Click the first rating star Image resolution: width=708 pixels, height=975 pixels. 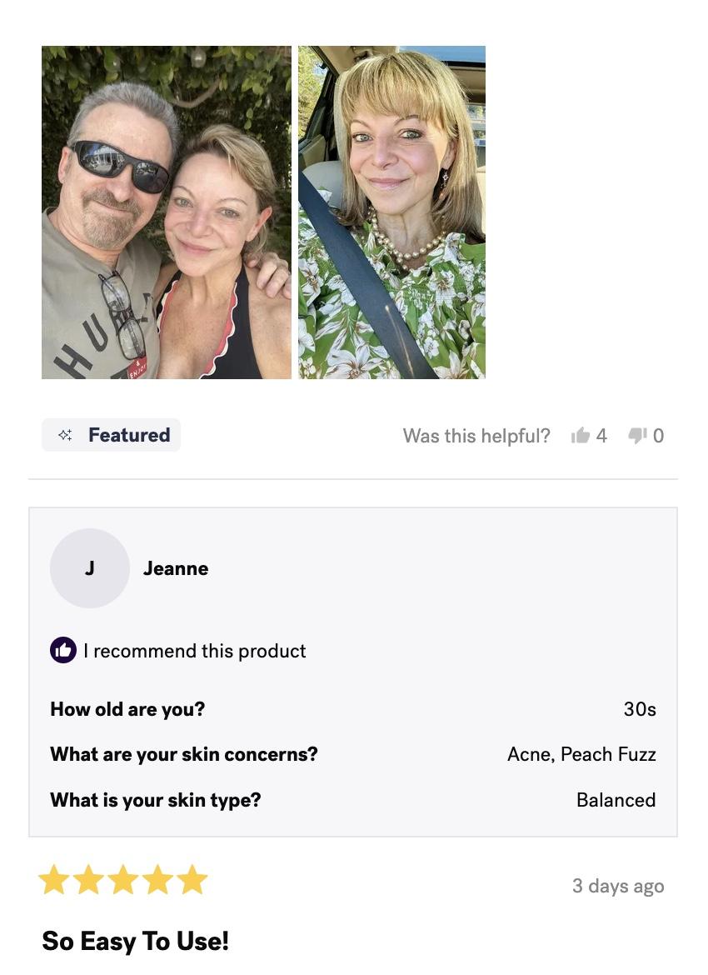(x=54, y=880)
